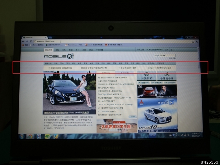Open the ONE X 4.1 jelly bean thread
220x165 pixels.
[115, 104]
